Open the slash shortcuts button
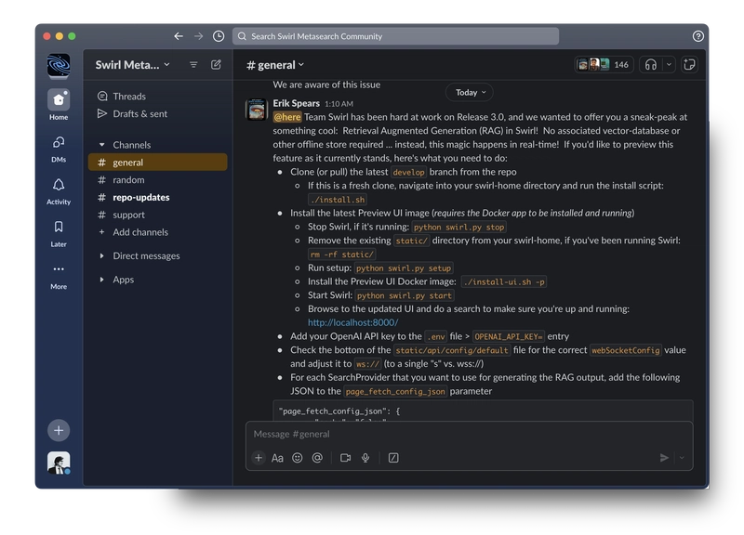 (393, 458)
